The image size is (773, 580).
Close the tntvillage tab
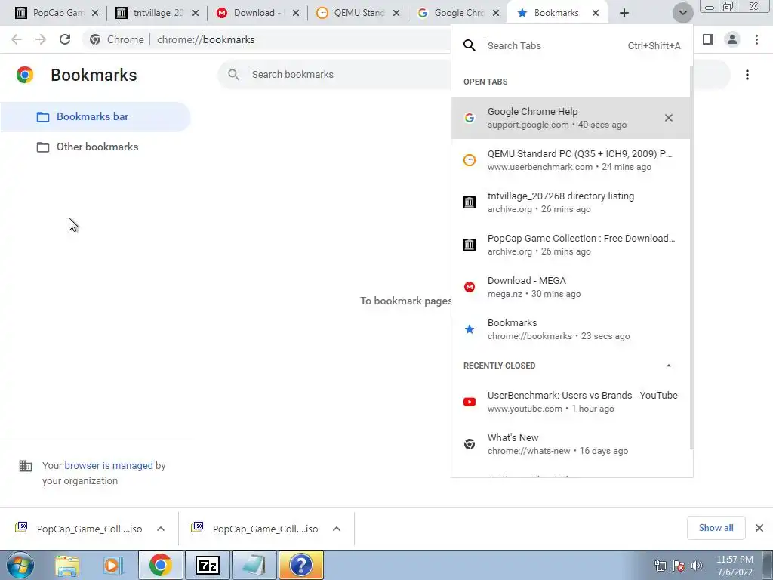[x=196, y=13]
